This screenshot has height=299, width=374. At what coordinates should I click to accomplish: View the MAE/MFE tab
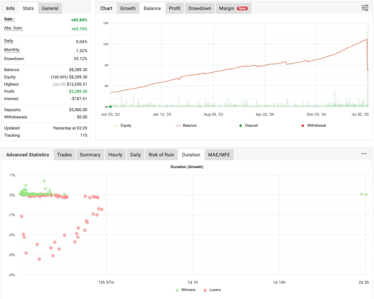click(x=219, y=155)
